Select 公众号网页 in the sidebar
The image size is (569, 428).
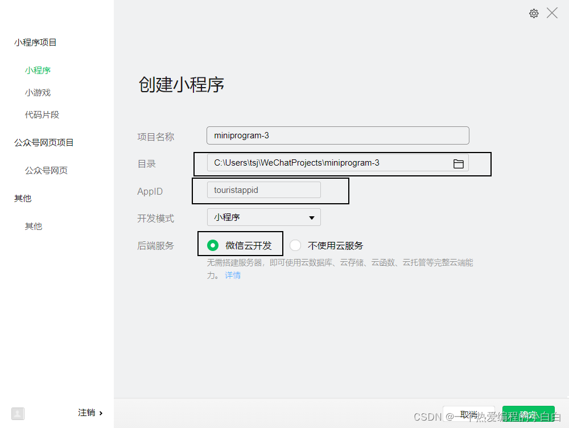[46, 170]
